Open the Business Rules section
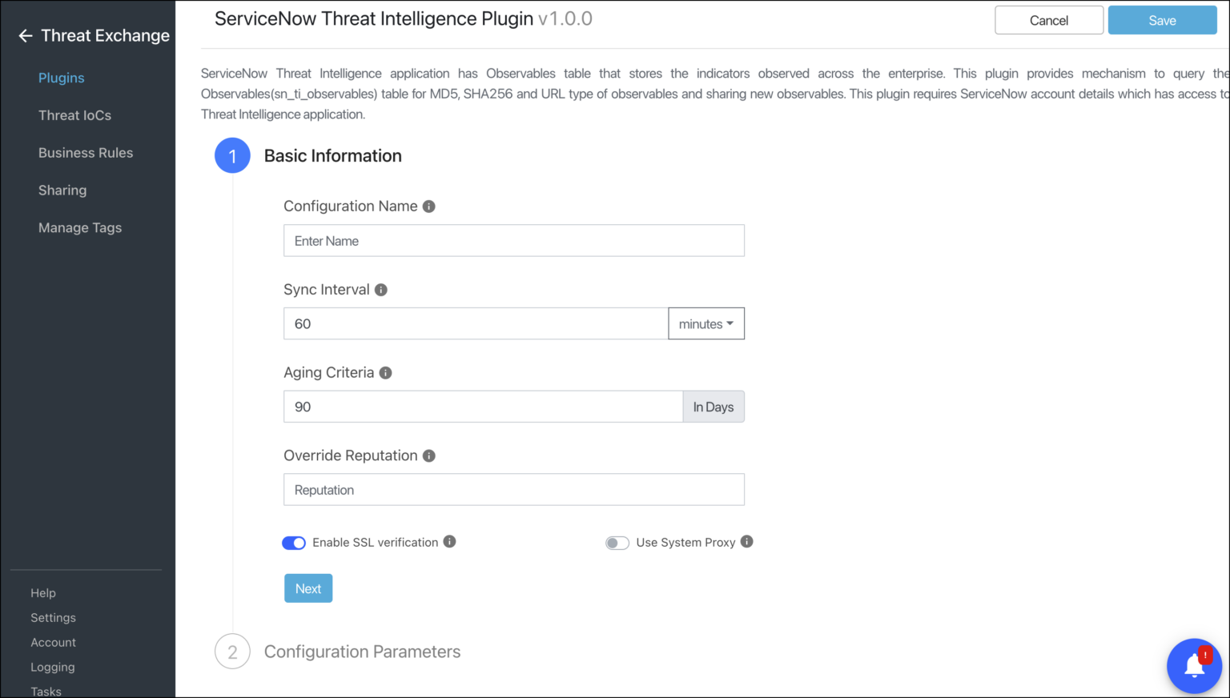 click(85, 152)
